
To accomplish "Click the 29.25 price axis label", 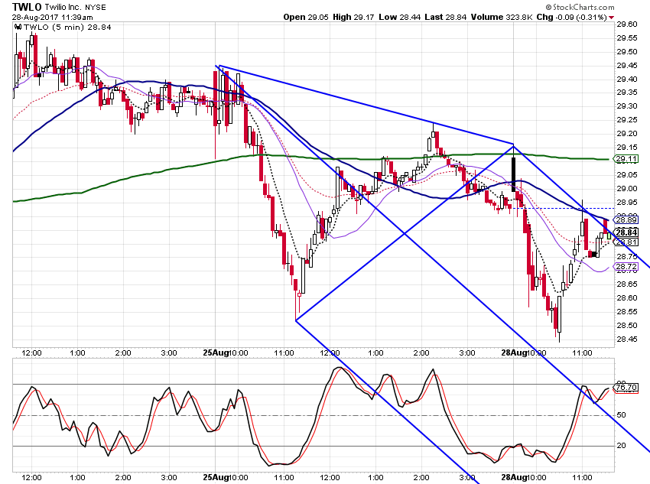I will [x=627, y=120].
